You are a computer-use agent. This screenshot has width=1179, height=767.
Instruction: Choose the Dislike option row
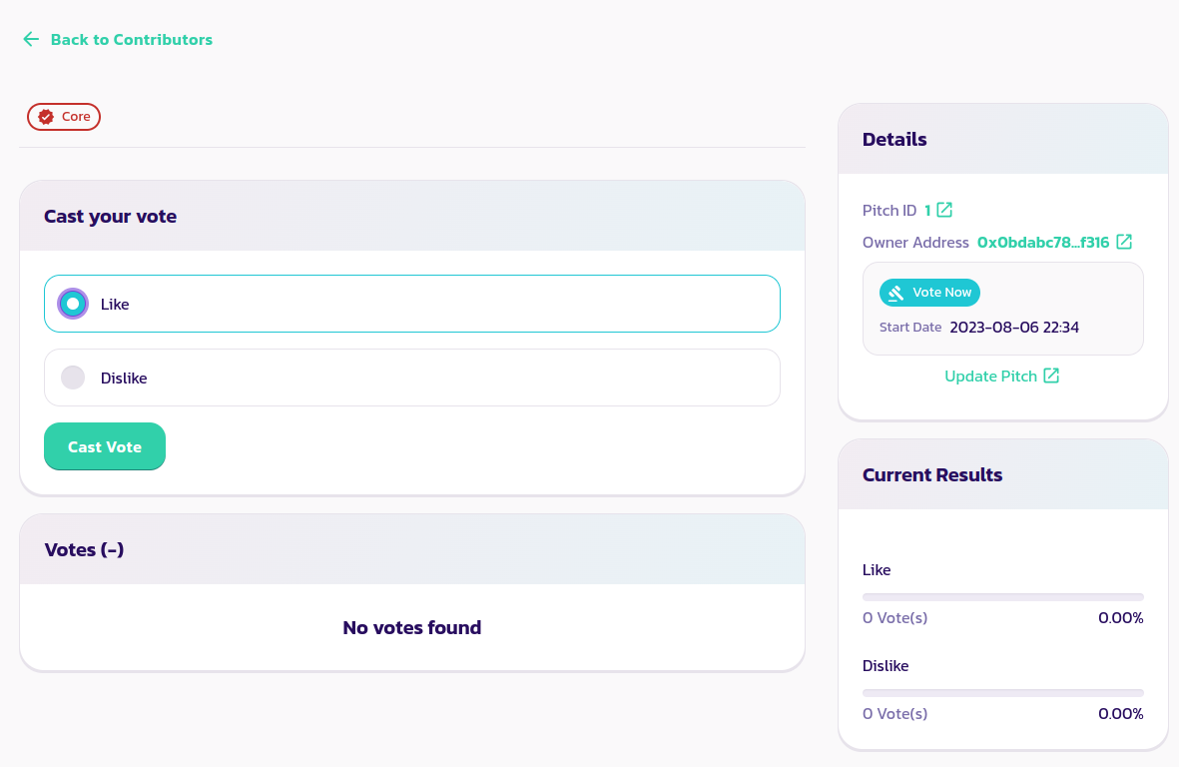411,378
